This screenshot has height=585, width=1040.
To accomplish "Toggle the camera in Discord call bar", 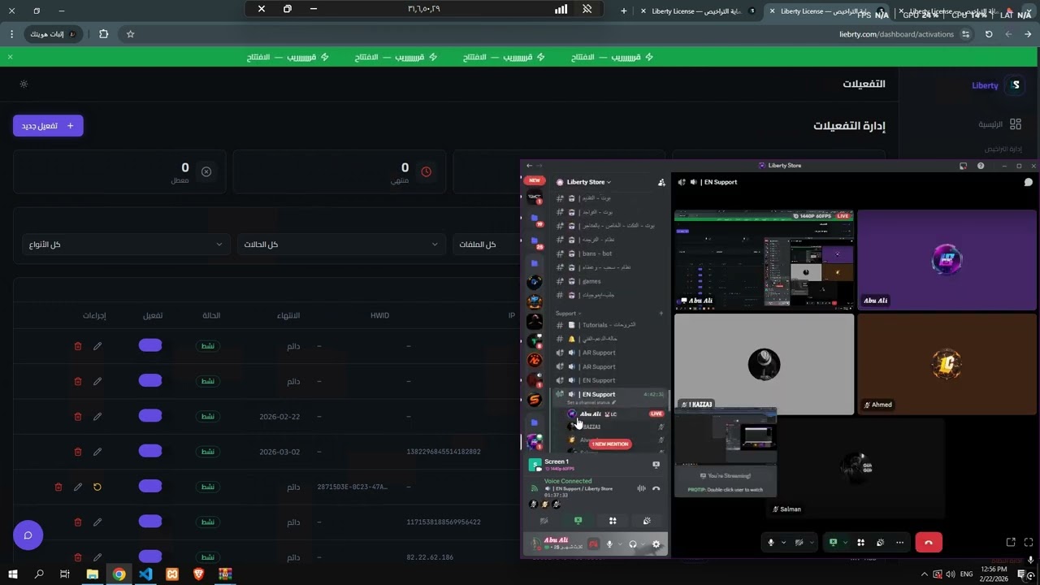I will [799, 542].
